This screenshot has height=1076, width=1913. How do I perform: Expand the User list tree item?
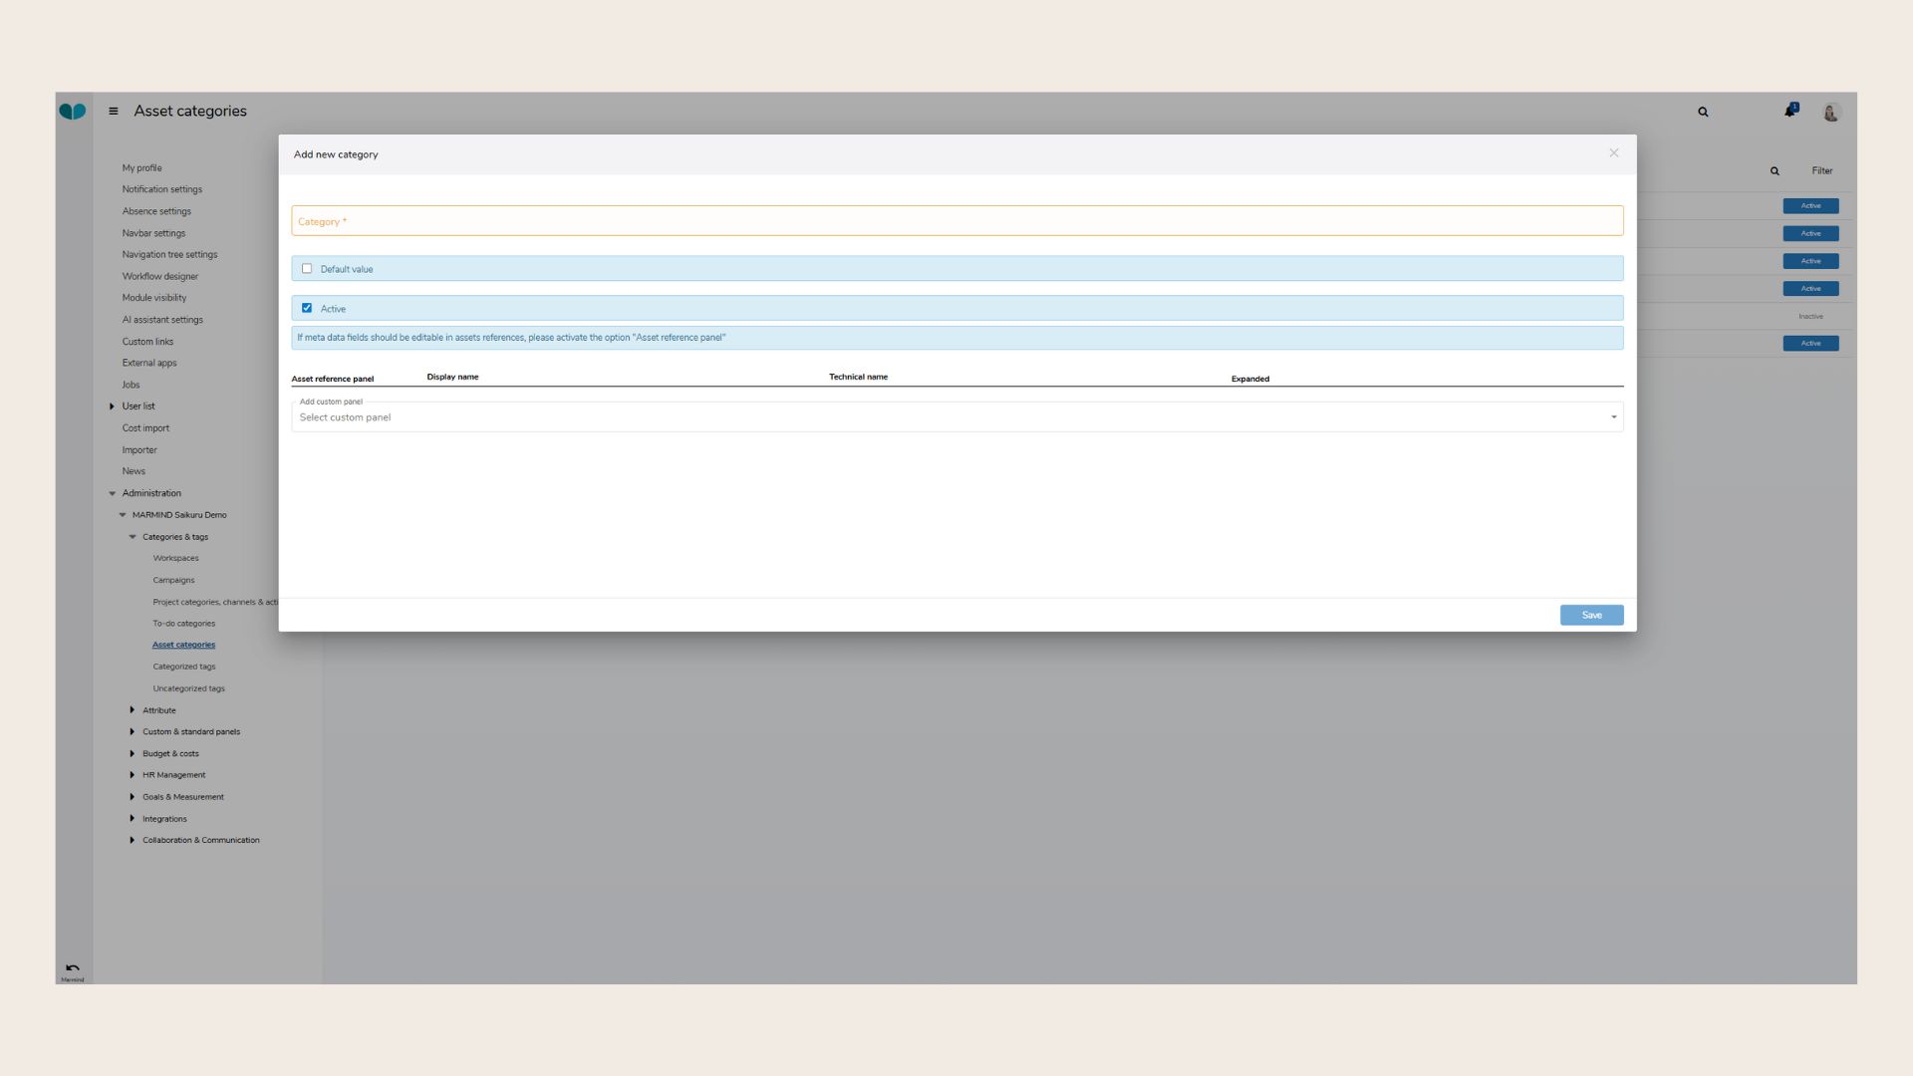tap(112, 406)
